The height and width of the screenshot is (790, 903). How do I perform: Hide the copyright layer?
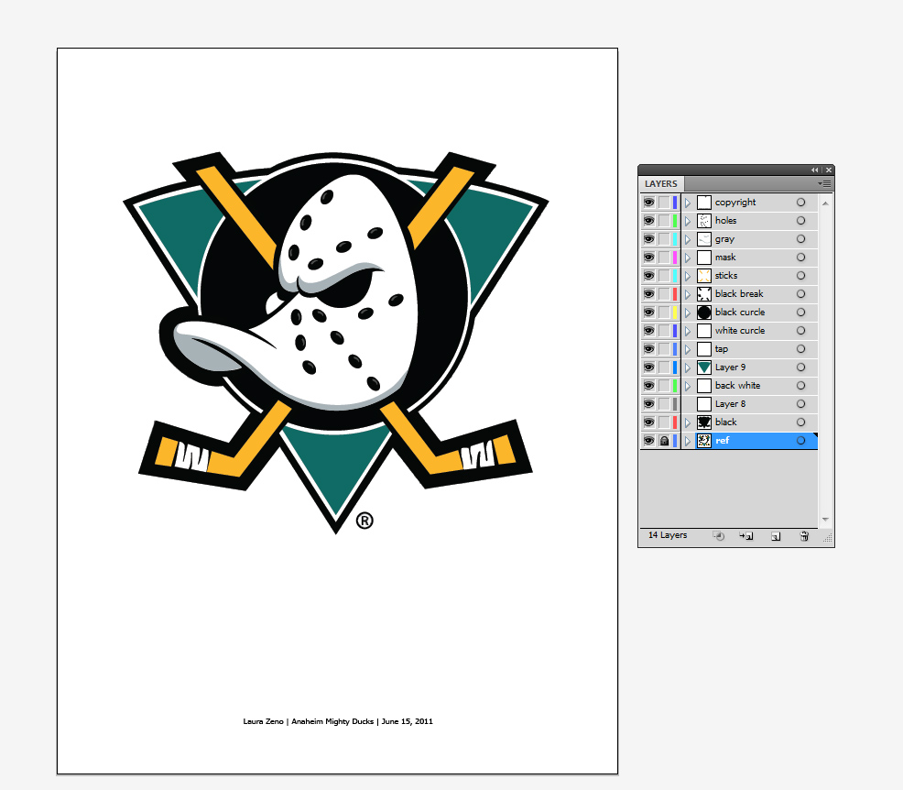647,202
